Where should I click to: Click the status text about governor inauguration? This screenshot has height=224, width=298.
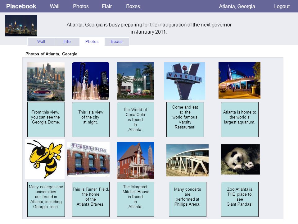click(x=149, y=28)
